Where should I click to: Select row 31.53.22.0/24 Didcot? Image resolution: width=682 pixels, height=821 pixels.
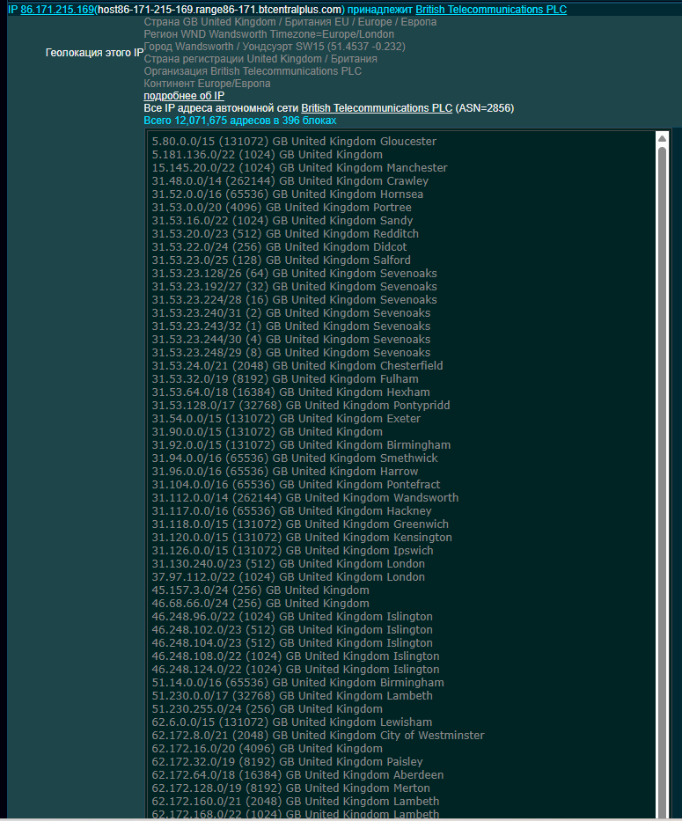279,246
